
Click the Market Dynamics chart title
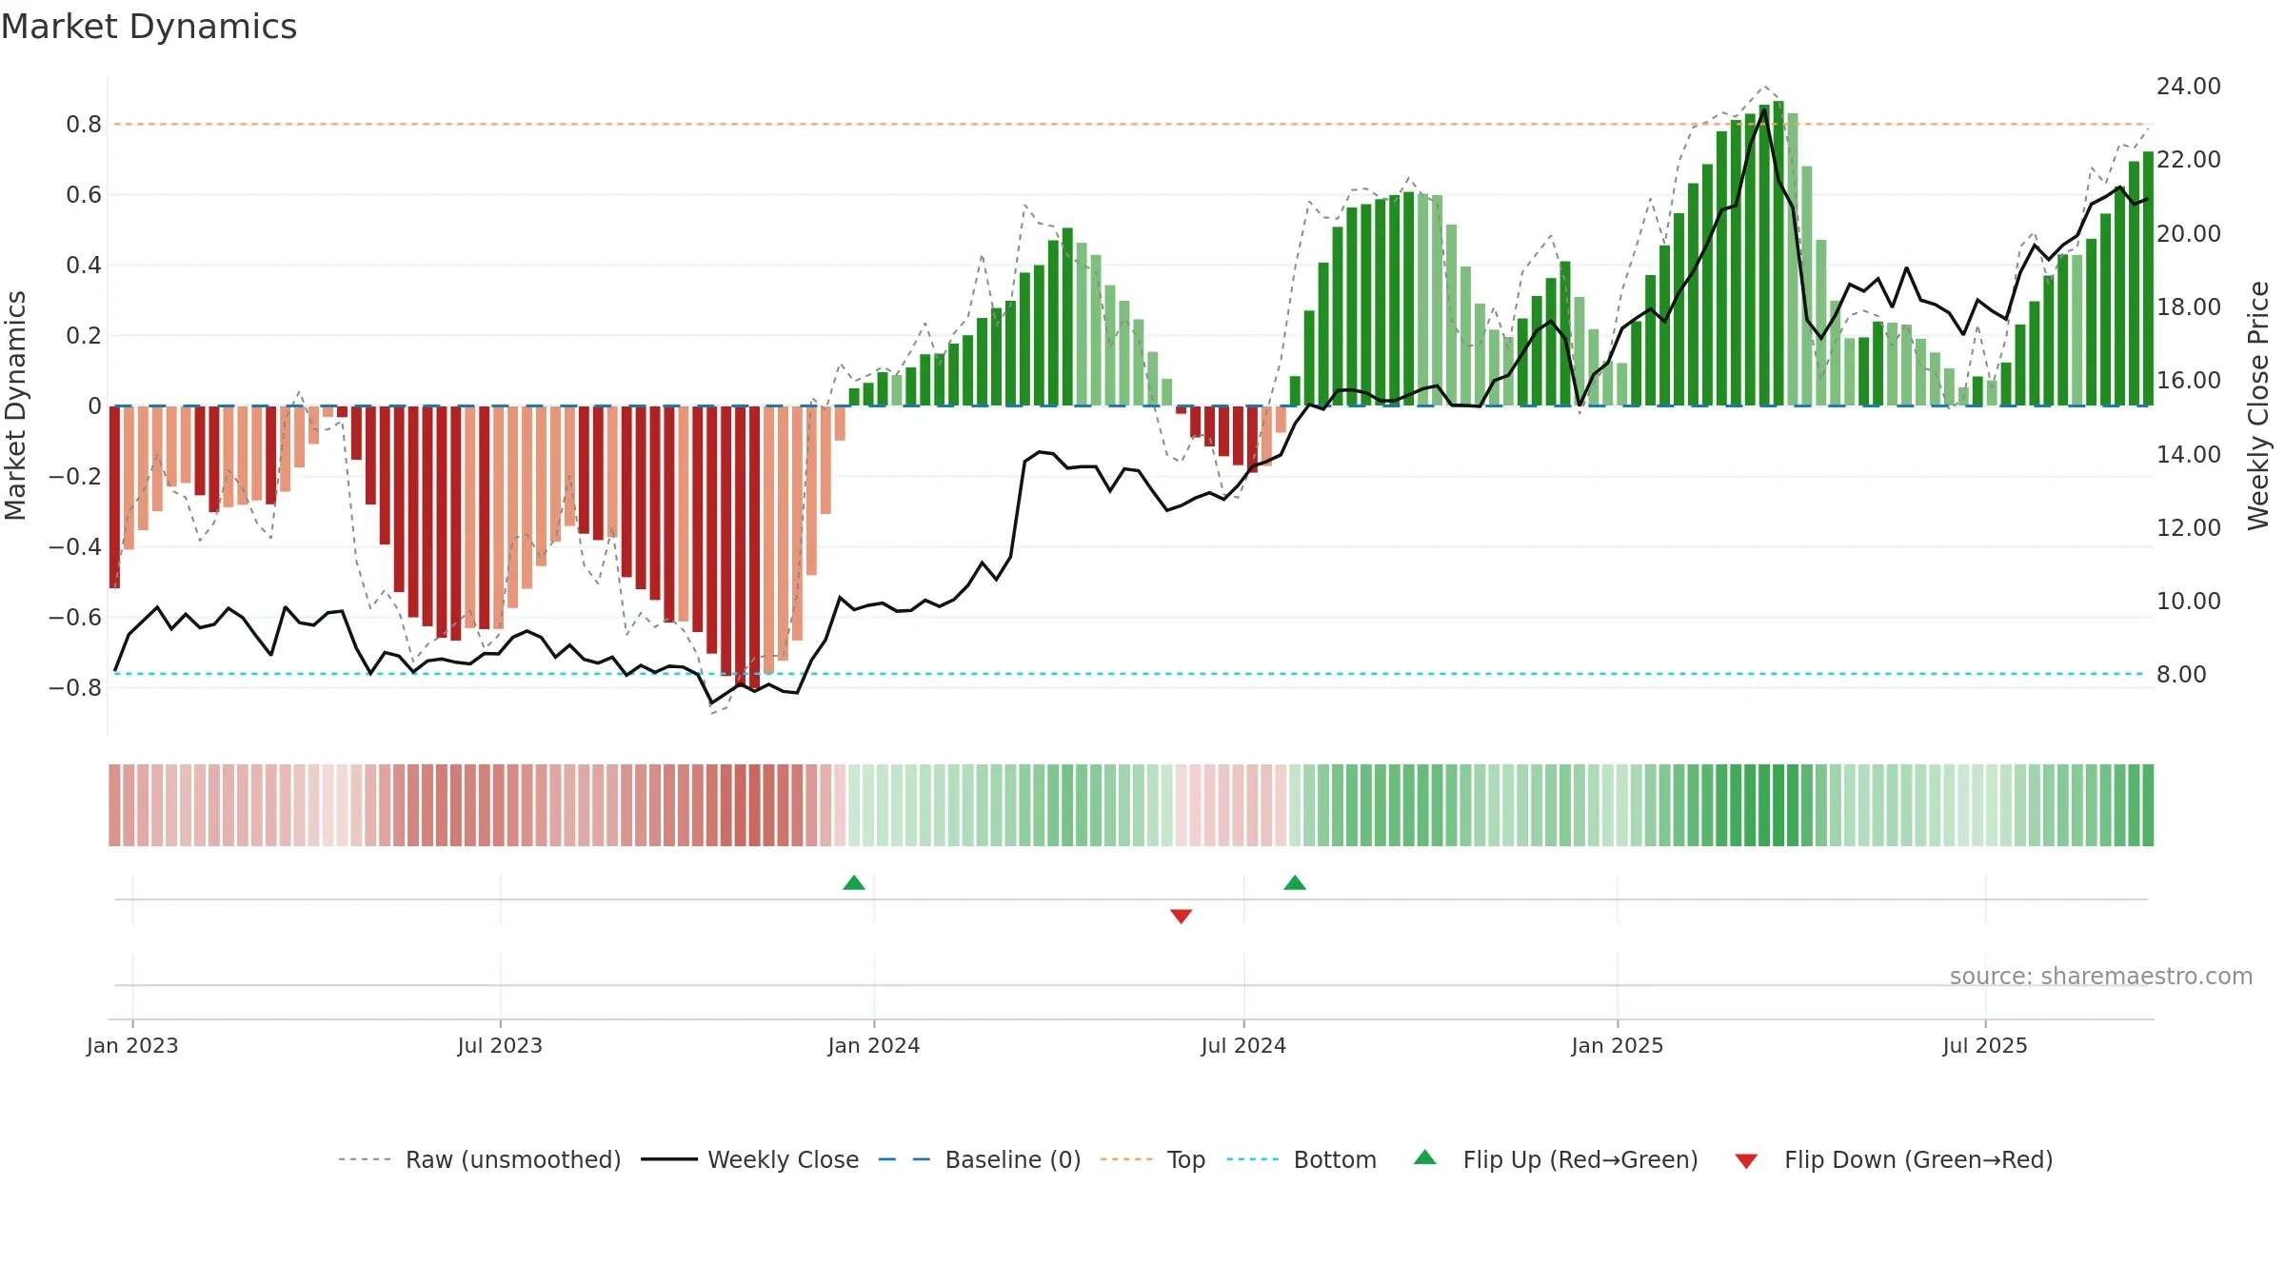click(149, 27)
